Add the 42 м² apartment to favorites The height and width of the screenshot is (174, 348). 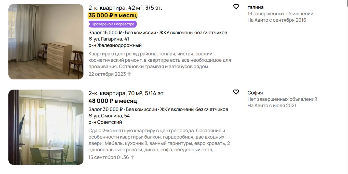coord(236,7)
